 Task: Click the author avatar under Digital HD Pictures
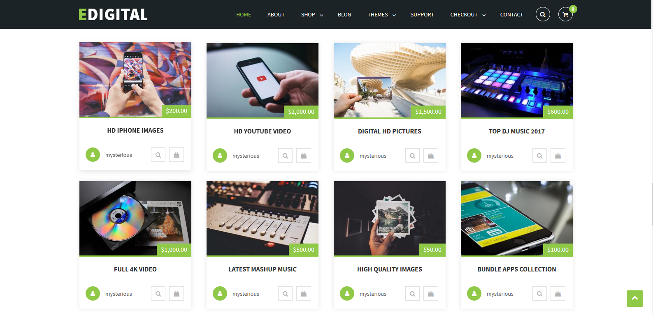tap(347, 156)
